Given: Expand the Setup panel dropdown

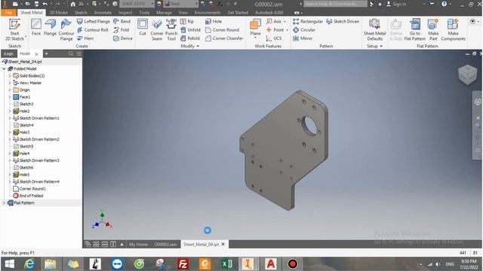Looking at the screenshot, I should pyautogui.click(x=381, y=46).
